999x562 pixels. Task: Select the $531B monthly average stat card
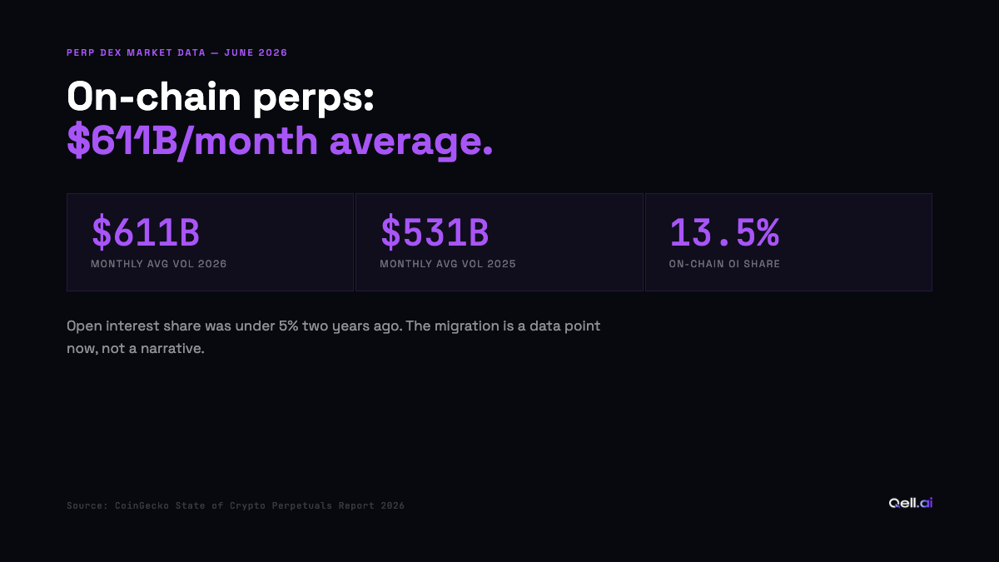(499, 242)
